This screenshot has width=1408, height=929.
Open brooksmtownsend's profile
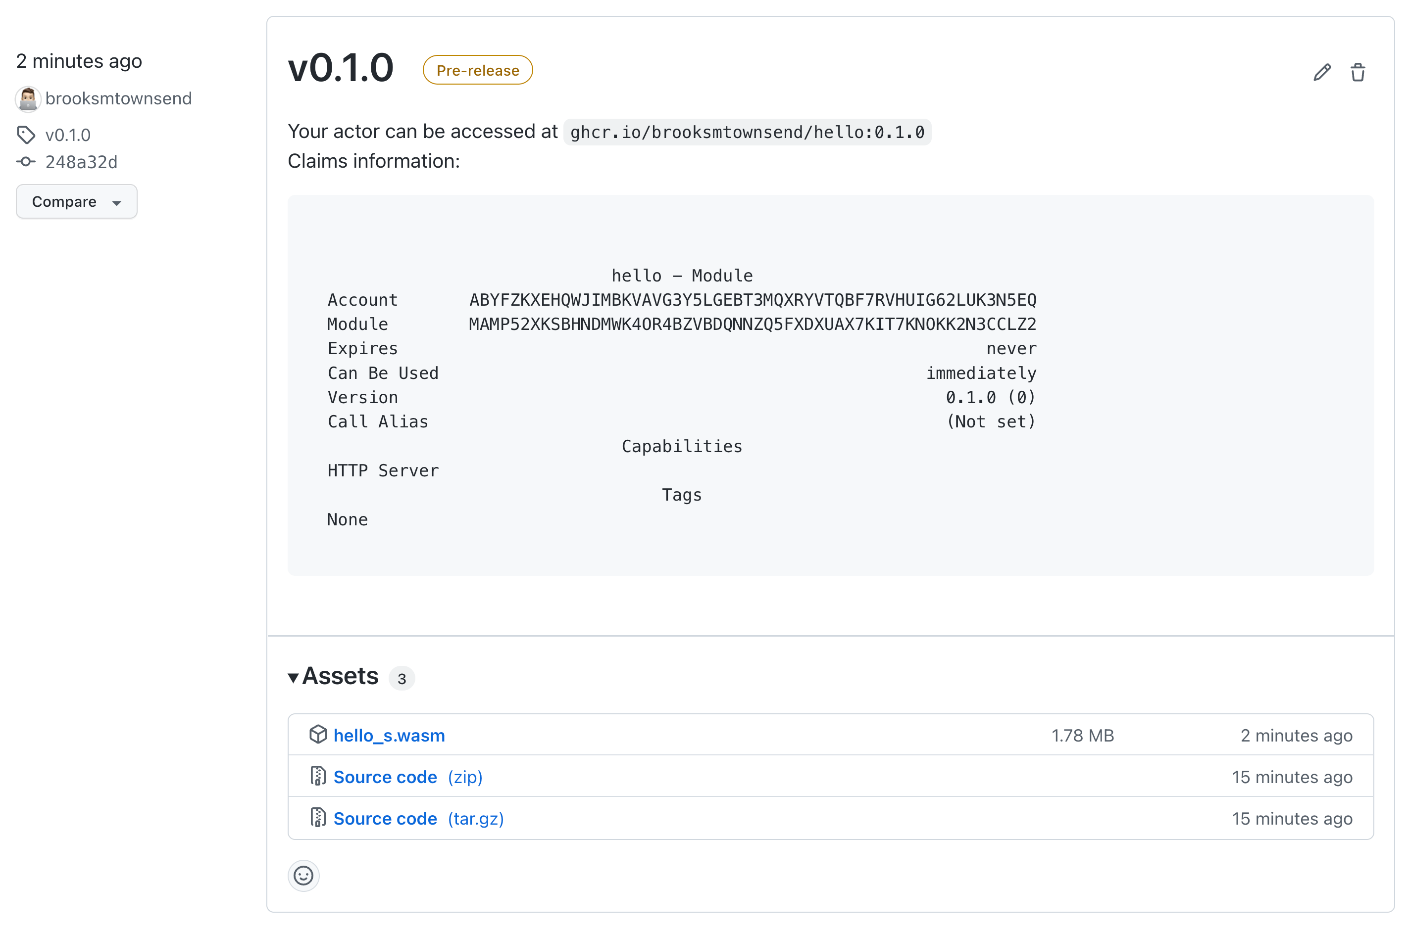[x=118, y=98]
